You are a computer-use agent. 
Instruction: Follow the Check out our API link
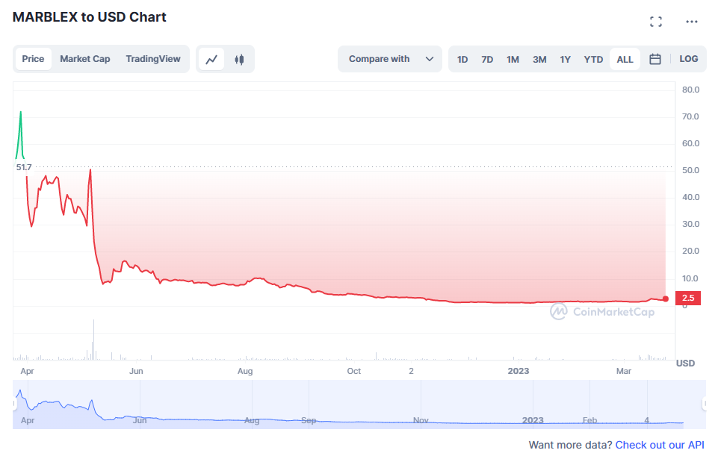click(x=660, y=445)
